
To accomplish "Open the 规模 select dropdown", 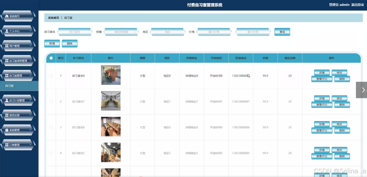I will pyautogui.click(x=121, y=32).
